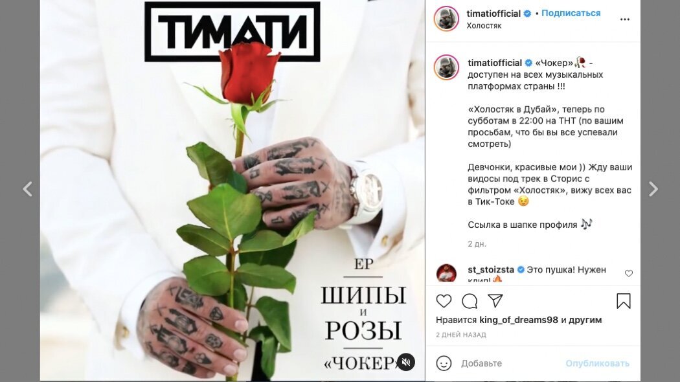Open three-dot more options menu
Image resolution: width=680 pixels, height=382 pixels.
tap(624, 19)
